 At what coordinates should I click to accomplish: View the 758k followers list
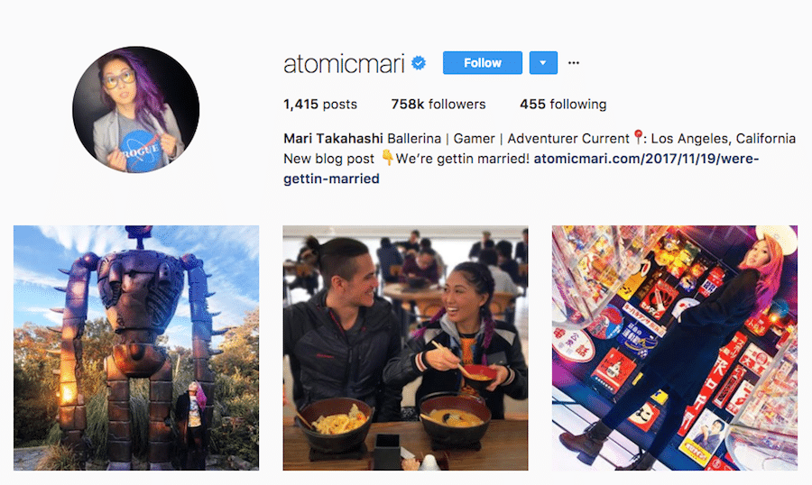(x=438, y=104)
